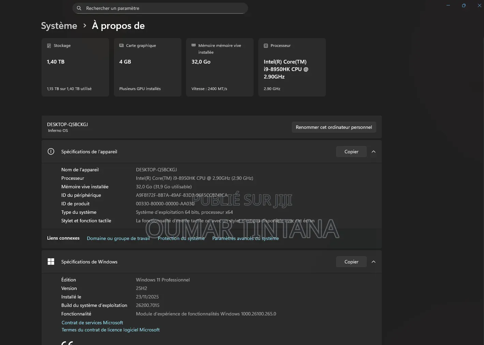The width and height of the screenshot is (484, 345).
Task: Open the Mémoire vive 32,0 Go card
Action: coord(220,67)
